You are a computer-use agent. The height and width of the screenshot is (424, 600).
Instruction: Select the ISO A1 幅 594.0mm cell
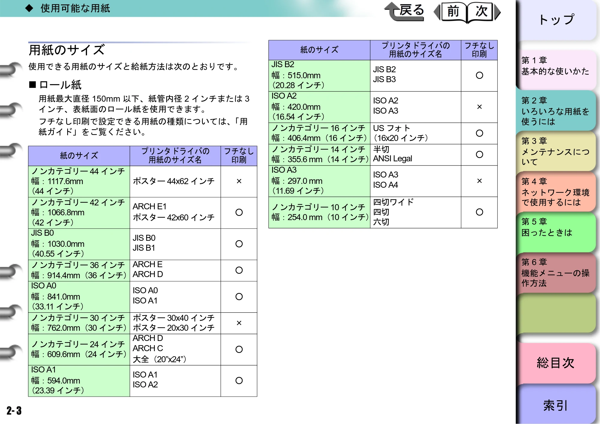tap(79, 381)
